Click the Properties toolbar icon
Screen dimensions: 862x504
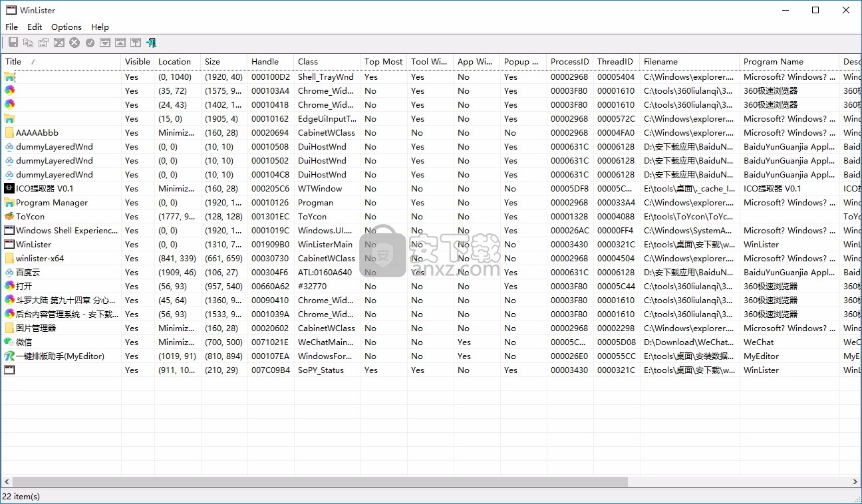click(x=43, y=43)
